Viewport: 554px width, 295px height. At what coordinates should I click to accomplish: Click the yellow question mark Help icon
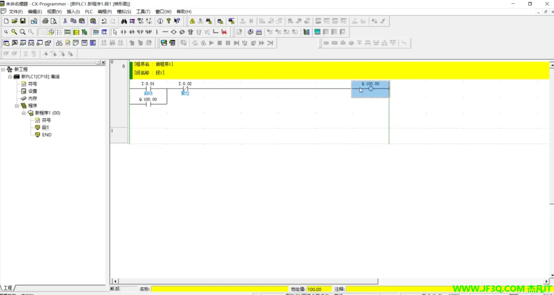[x=169, y=21]
